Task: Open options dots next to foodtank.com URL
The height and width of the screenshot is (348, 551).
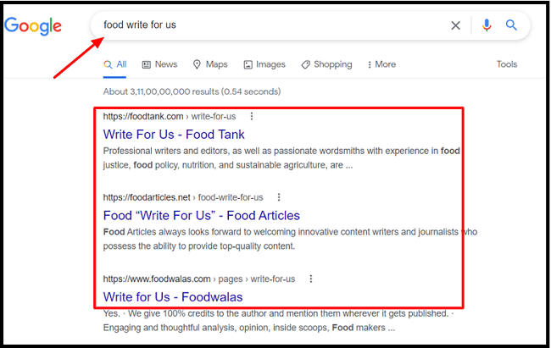Action: tap(252, 116)
